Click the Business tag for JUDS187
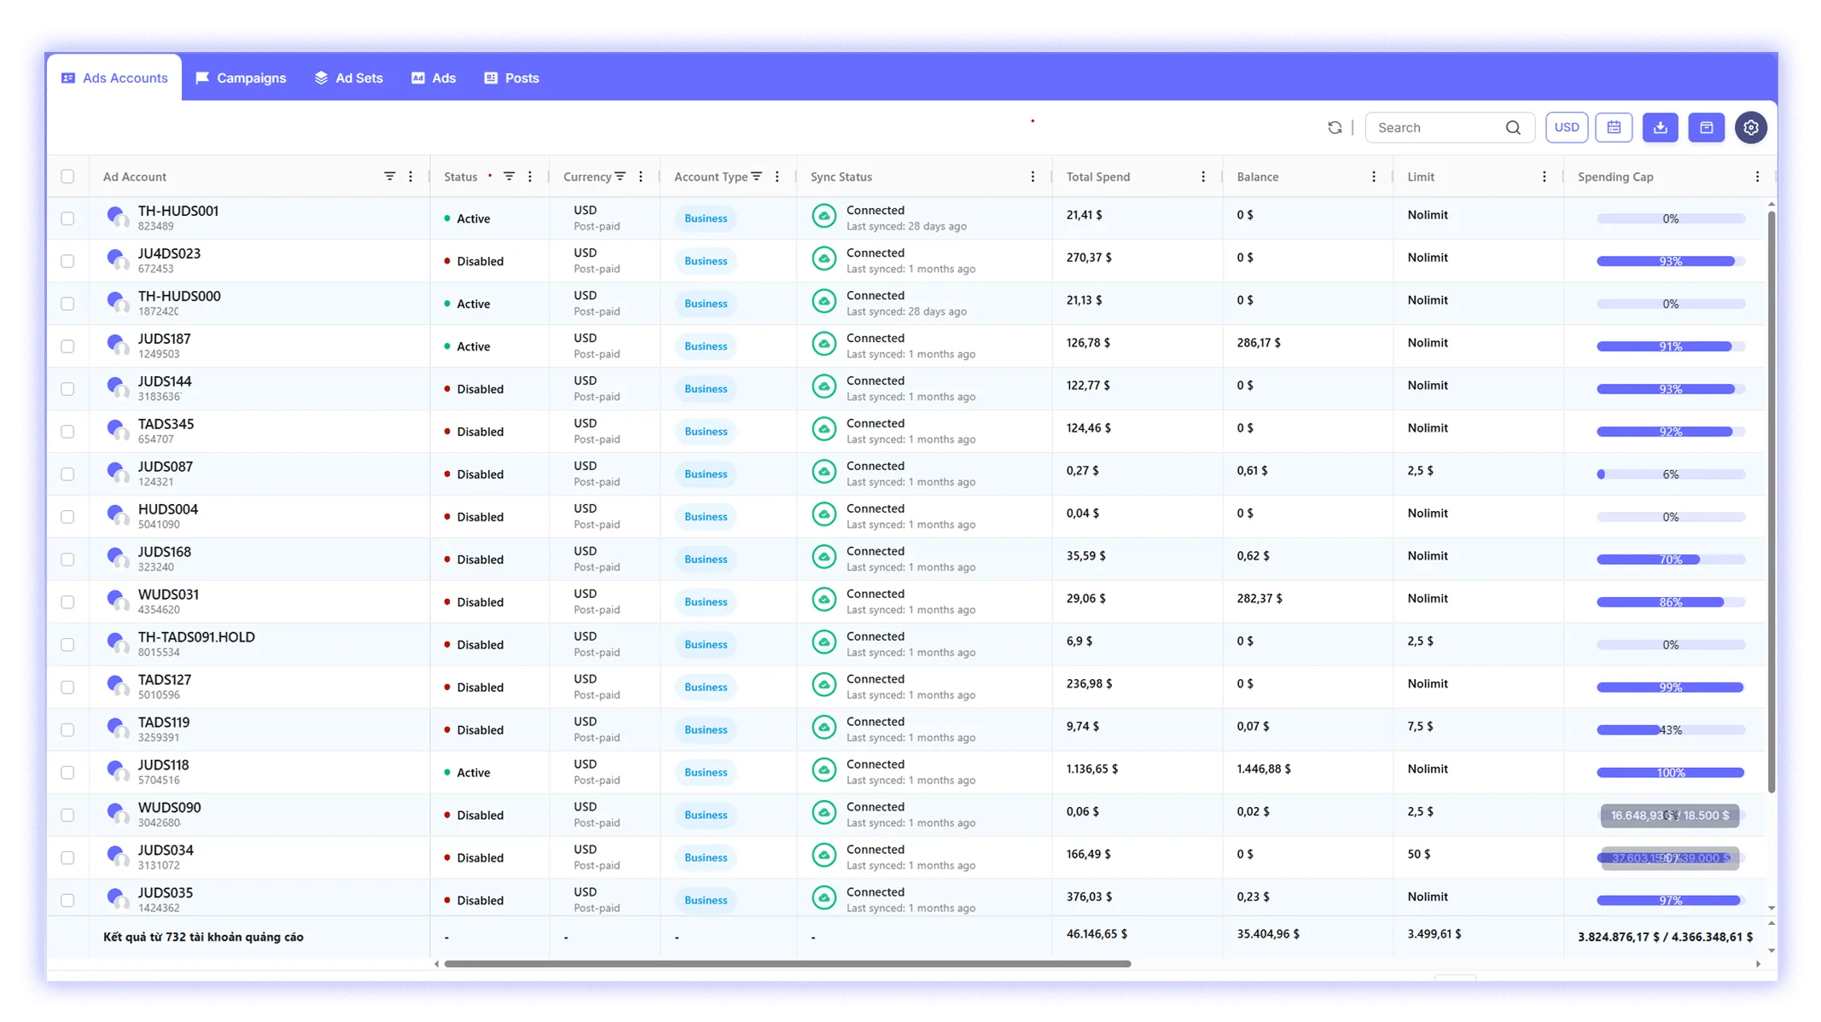The height and width of the screenshot is (1022, 1821). pos(706,346)
